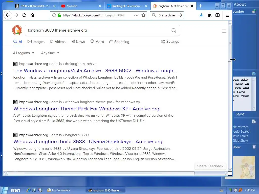This screenshot has height=194, width=259.
Task: Expand the Any time dropdown
Action: coord(50,53)
